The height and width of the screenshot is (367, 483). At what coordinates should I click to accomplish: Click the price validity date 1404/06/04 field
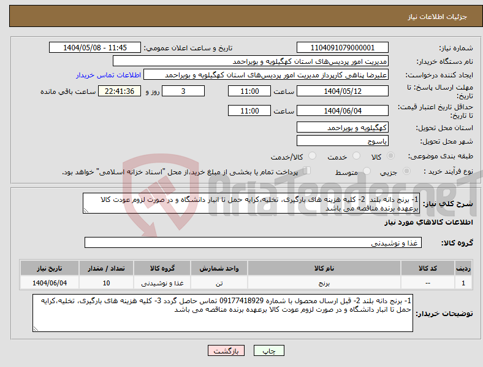tap(342, 110)
